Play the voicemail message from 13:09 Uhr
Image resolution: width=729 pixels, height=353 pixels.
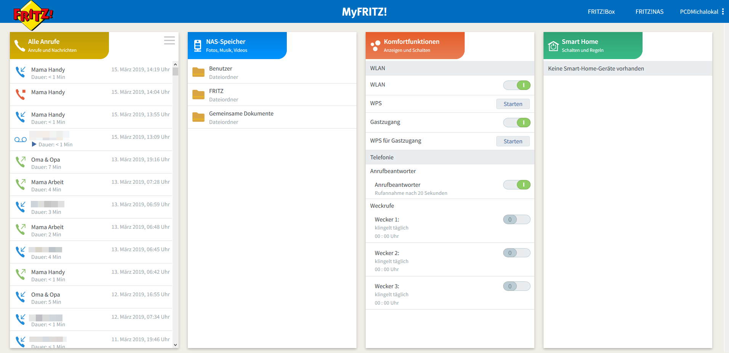pyautogui.click(x=34, y=144)
